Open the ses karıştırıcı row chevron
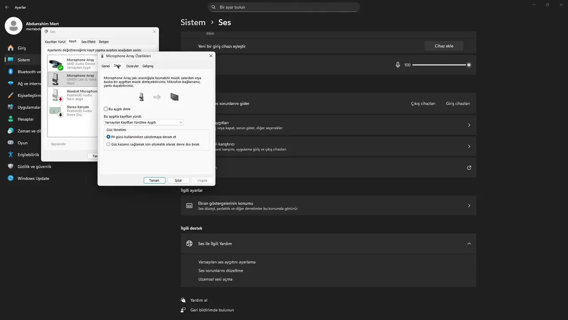This screenshot has width=568, height=320. [469, 146]
